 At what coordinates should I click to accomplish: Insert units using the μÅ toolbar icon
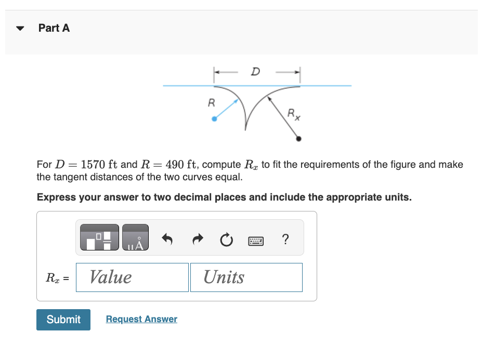(x=136, y=237)
